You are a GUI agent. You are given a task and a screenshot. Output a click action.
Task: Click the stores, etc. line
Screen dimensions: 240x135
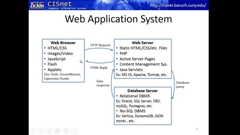[125, 121]
